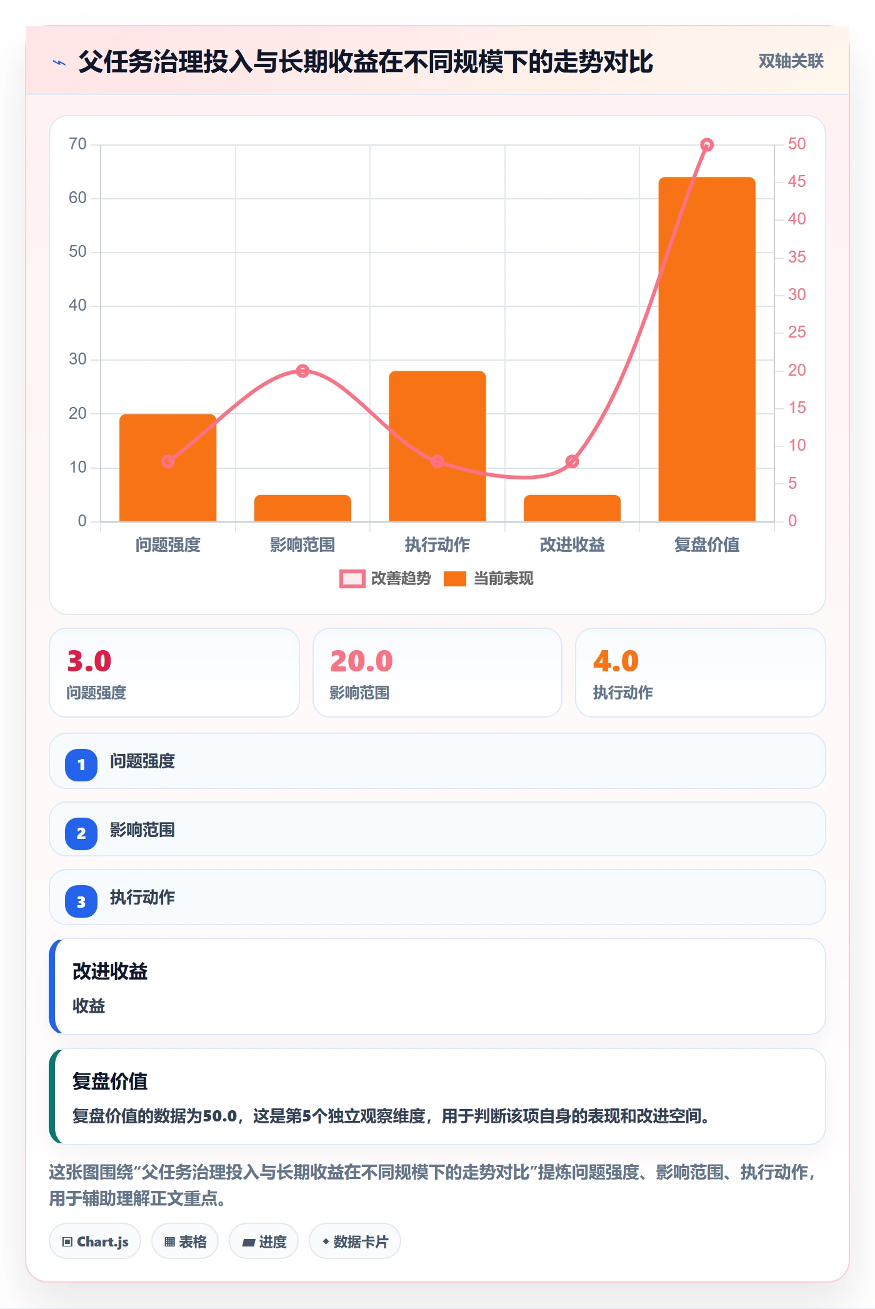Open the 影响范围 list row
This screenshot has width=875, height=1309.
pyautogui.click(x=437, y=829)
